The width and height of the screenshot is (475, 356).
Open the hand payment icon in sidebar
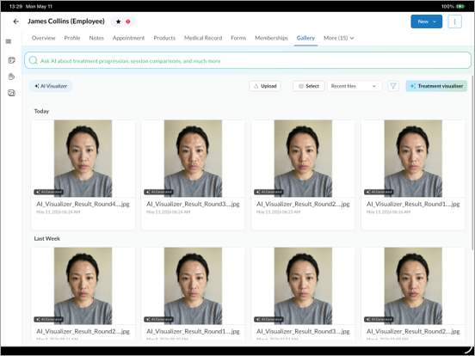point(11,77)
